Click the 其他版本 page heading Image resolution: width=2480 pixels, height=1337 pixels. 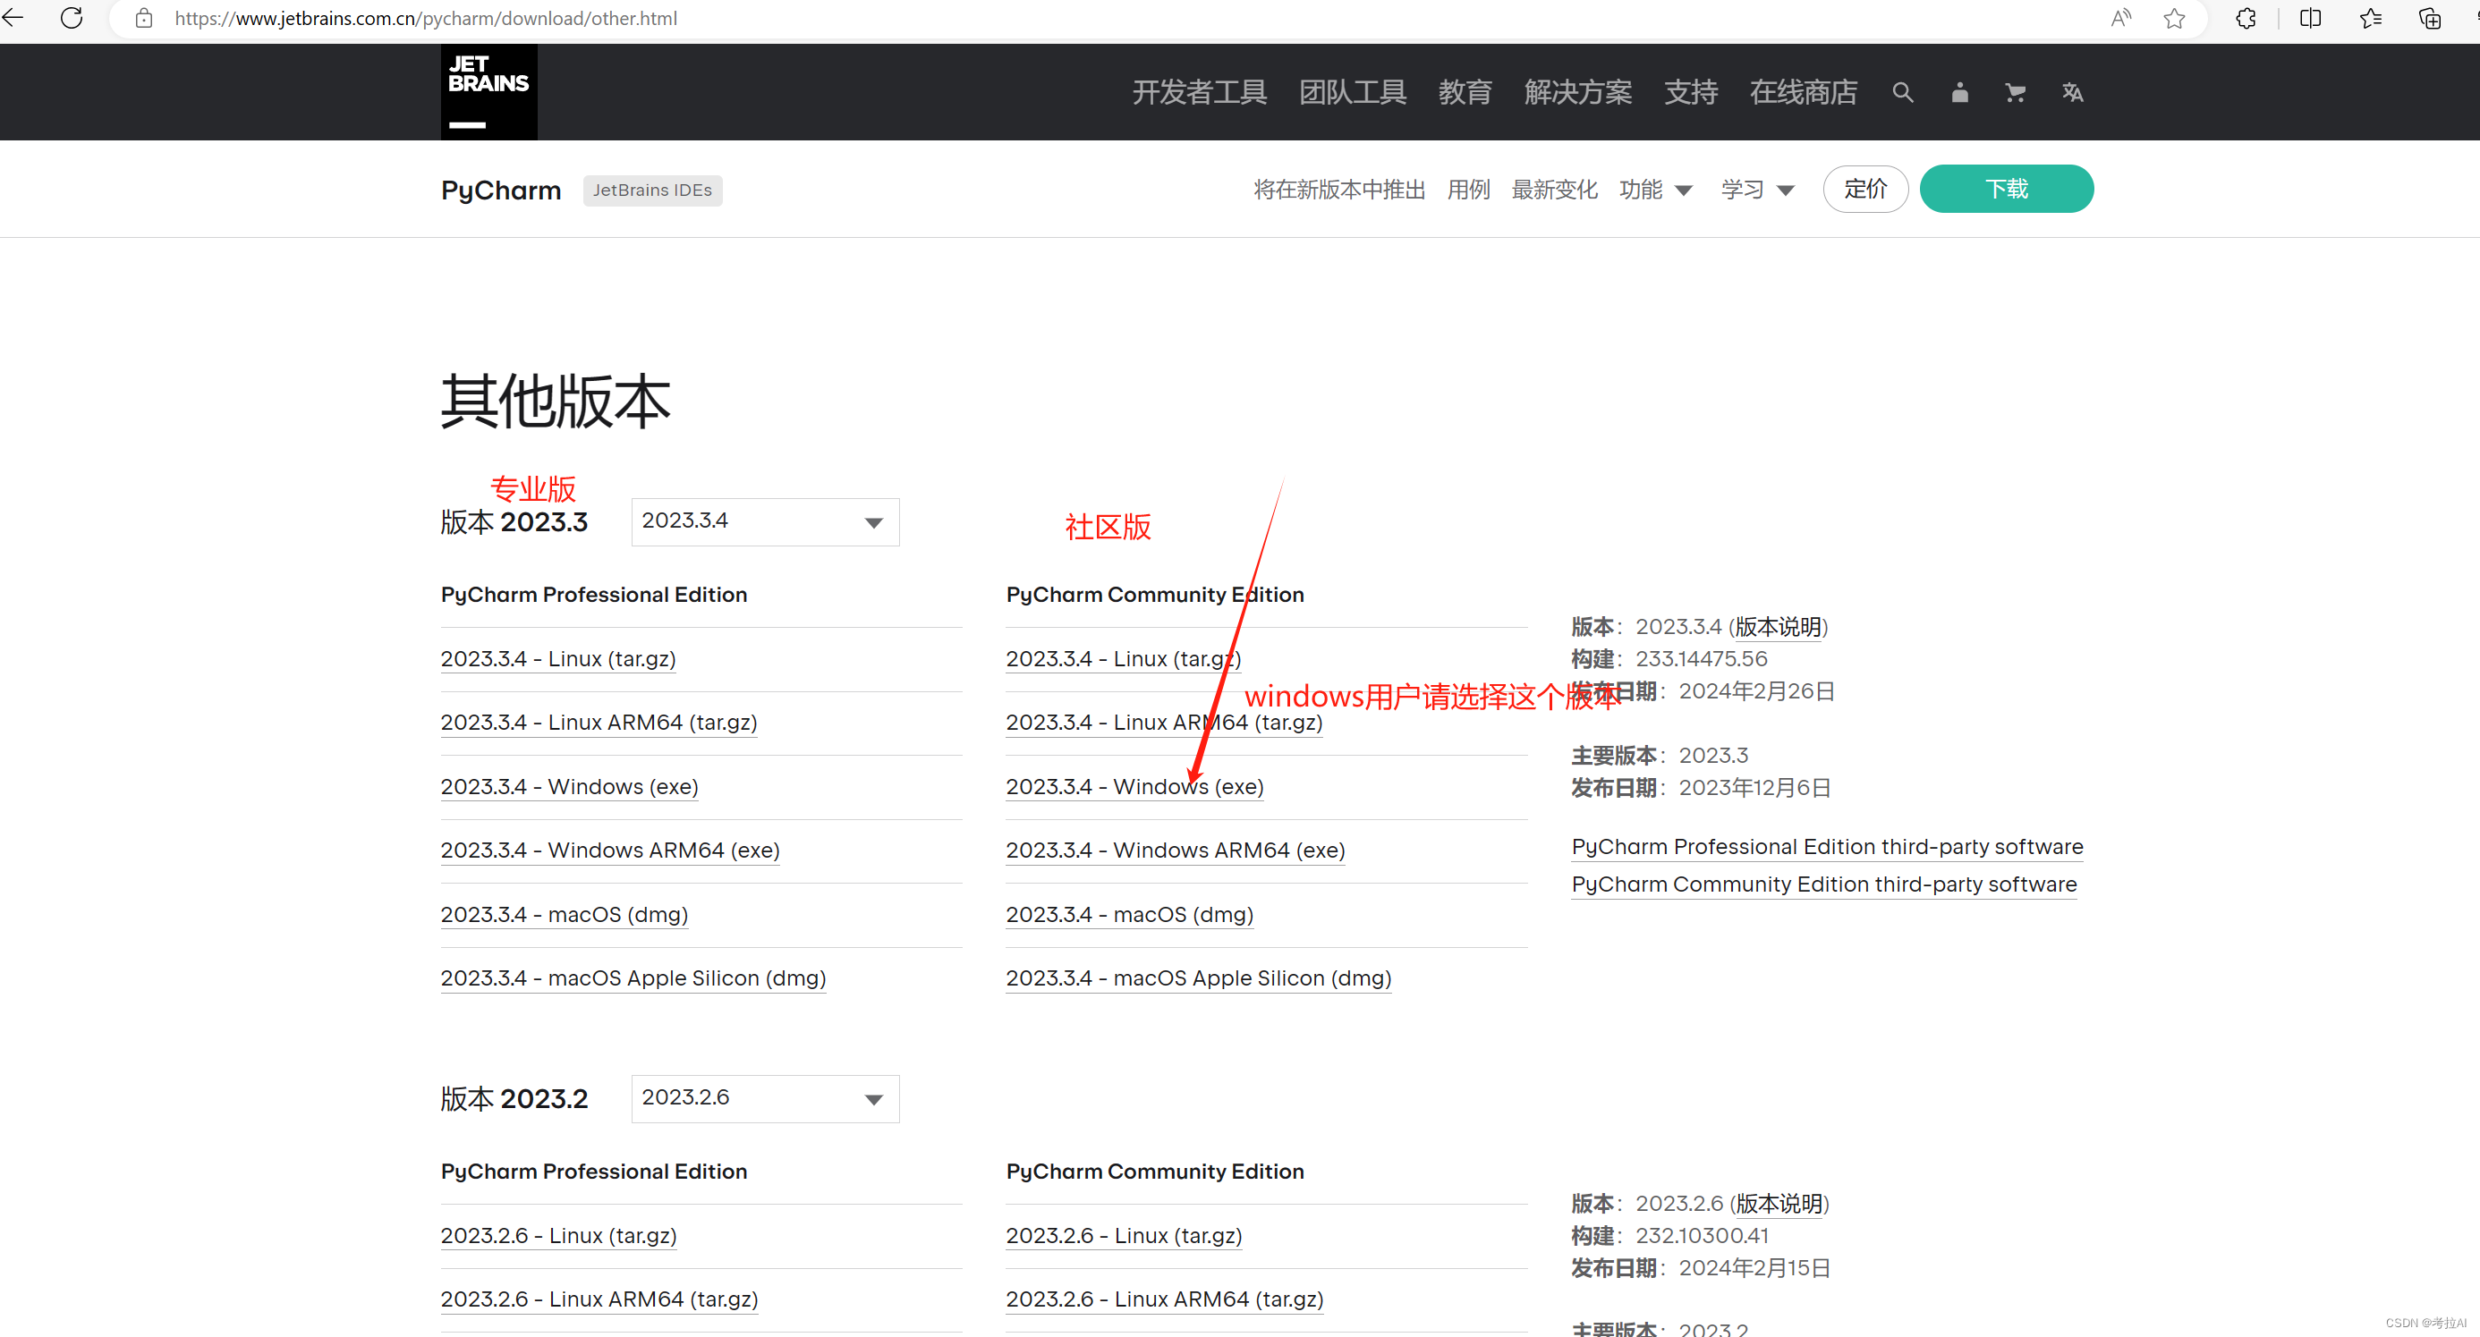tap(556, 402)
